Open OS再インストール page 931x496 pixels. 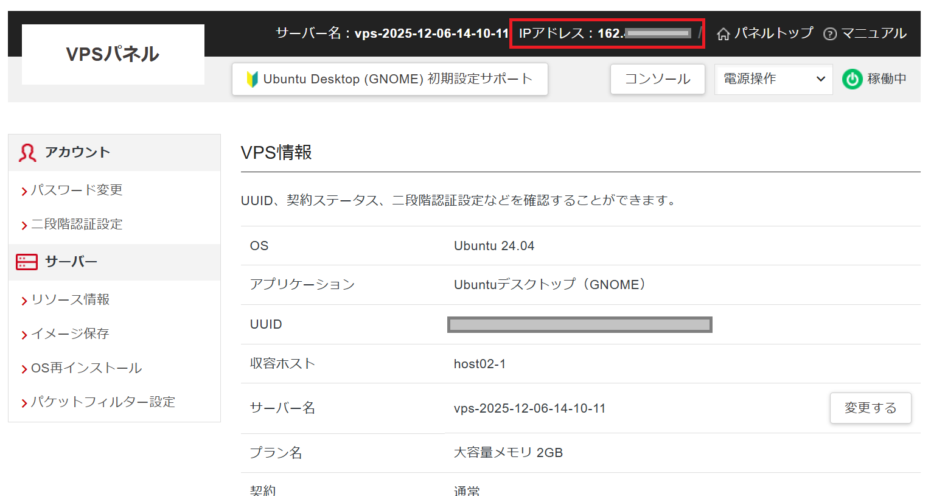point(86,368)
